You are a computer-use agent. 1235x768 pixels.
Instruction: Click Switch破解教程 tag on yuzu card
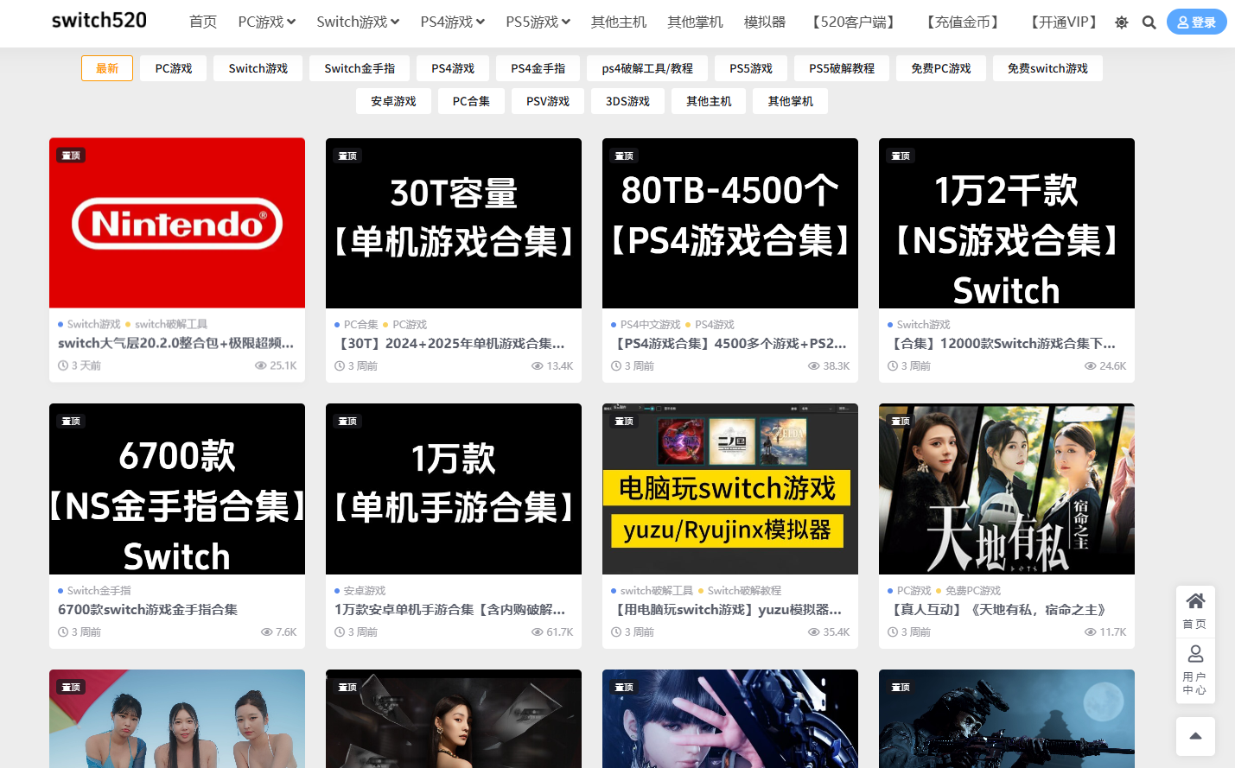tap(744, 590)
